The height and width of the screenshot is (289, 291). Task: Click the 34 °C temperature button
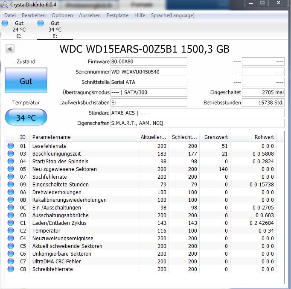[x=26, y=117]
